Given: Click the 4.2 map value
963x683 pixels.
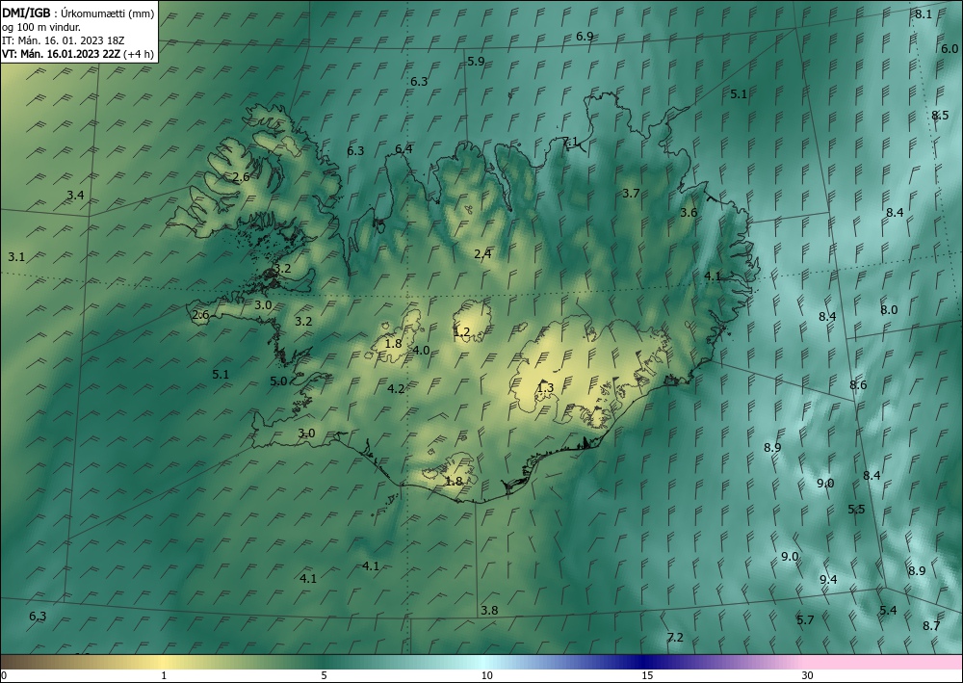Looking at the screenshot, I should [396, 388].
